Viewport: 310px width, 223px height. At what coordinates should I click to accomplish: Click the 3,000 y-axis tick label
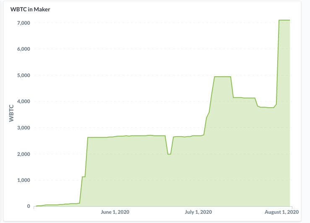[x=23, y=128]
